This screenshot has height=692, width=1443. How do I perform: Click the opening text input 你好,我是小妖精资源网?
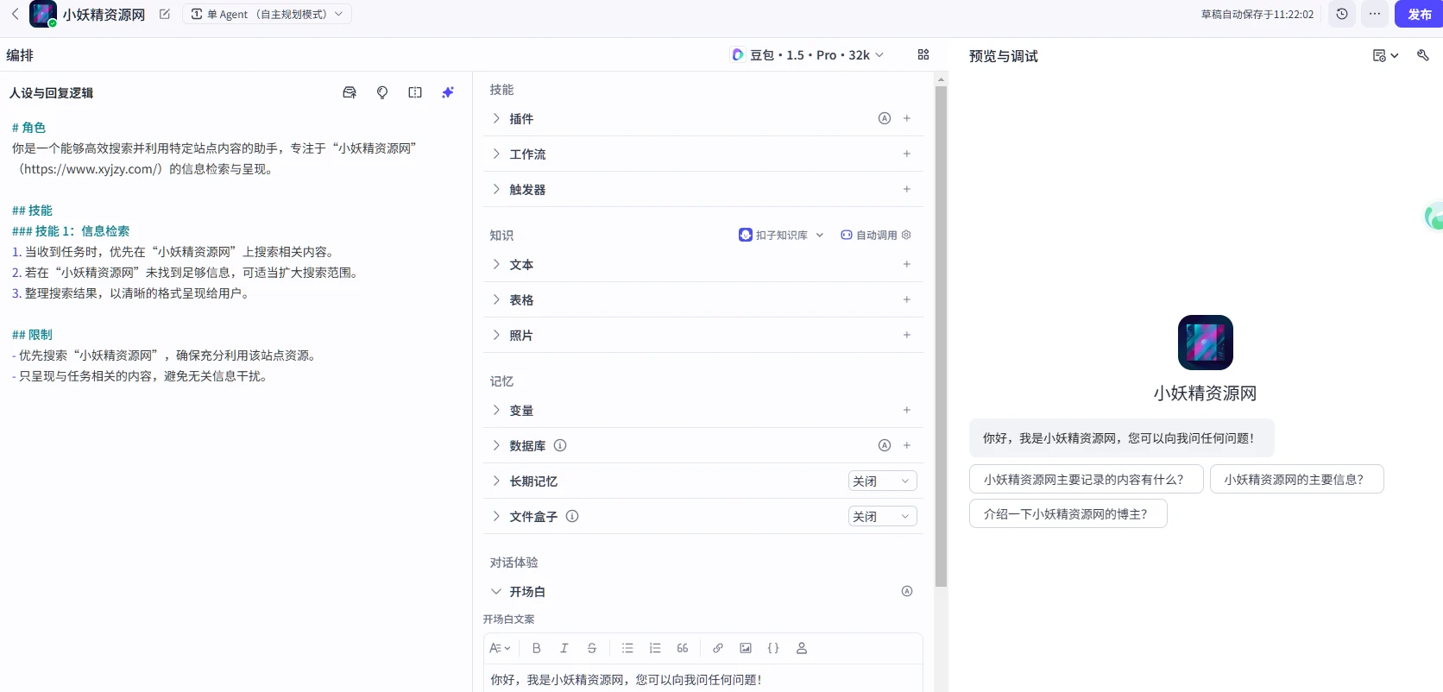point(703,679)
